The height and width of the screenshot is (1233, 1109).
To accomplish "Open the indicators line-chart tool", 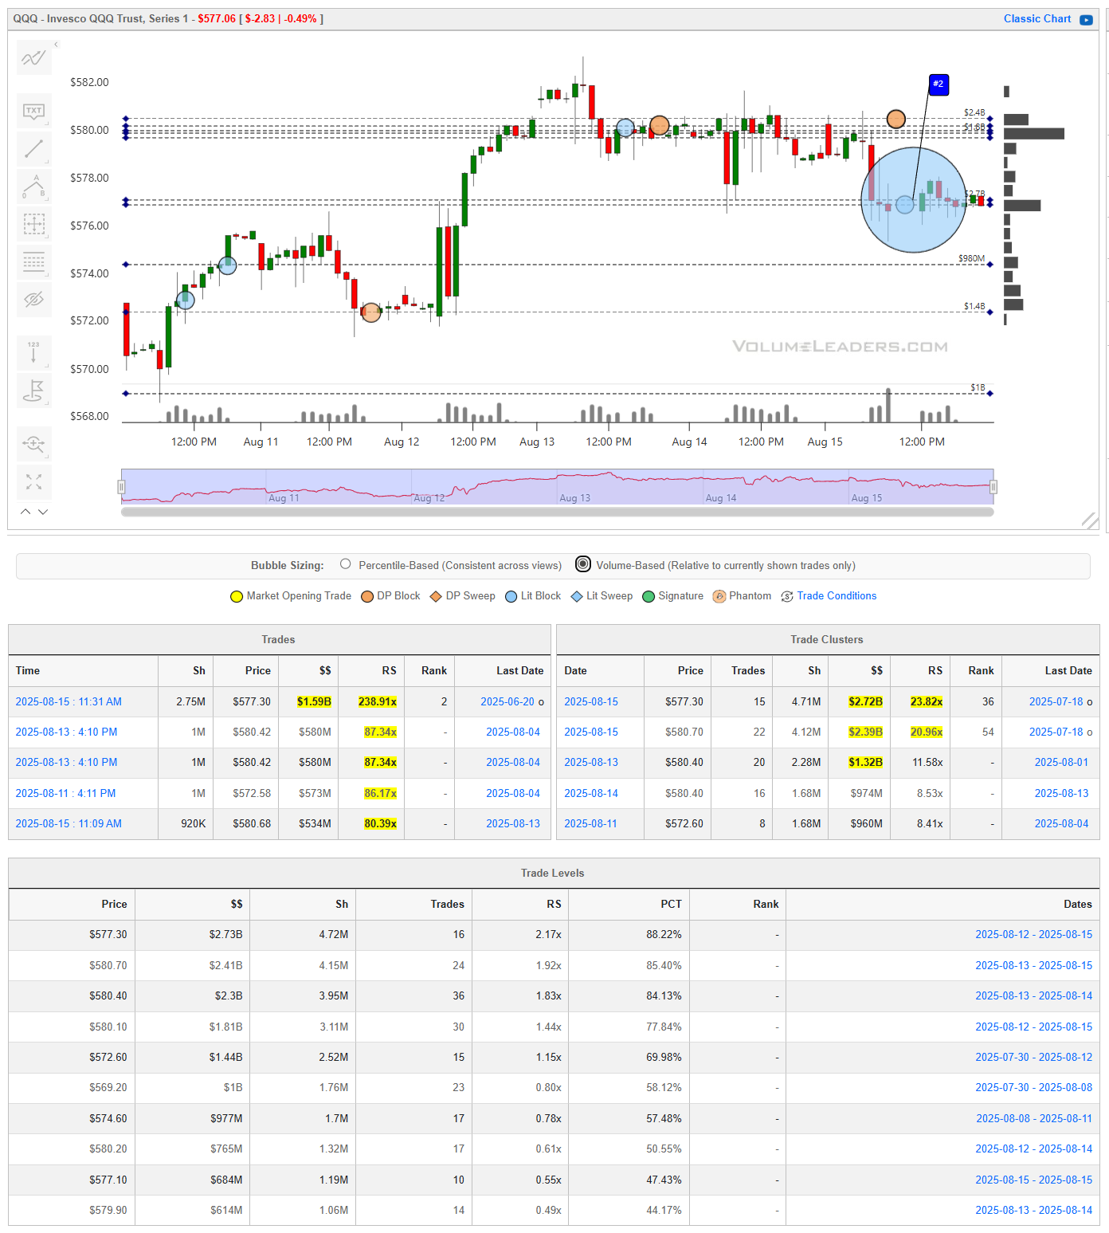I will pyautogui.click(x=33, y=57).
